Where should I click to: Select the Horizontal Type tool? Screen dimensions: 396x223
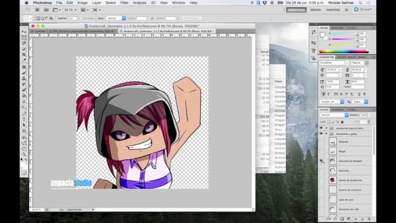point(24,119)
